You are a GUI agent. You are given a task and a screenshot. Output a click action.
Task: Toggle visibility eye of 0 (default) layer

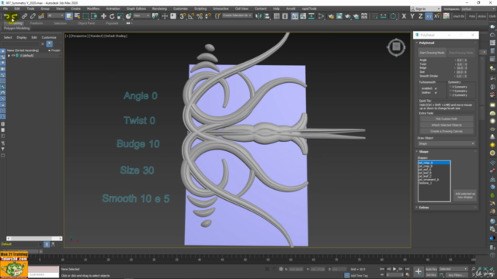[x=13, y=55]
